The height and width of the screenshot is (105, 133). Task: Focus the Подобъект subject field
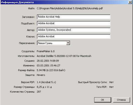coord(74,23)
